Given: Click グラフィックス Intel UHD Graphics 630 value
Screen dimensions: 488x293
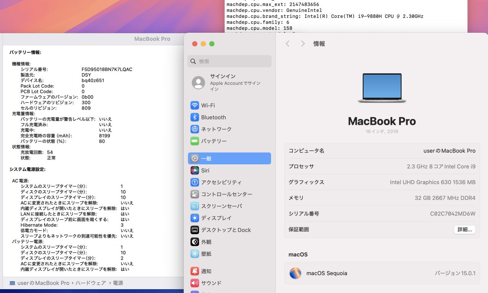Looking at the screenshot, I should click(x=433, y=182).
